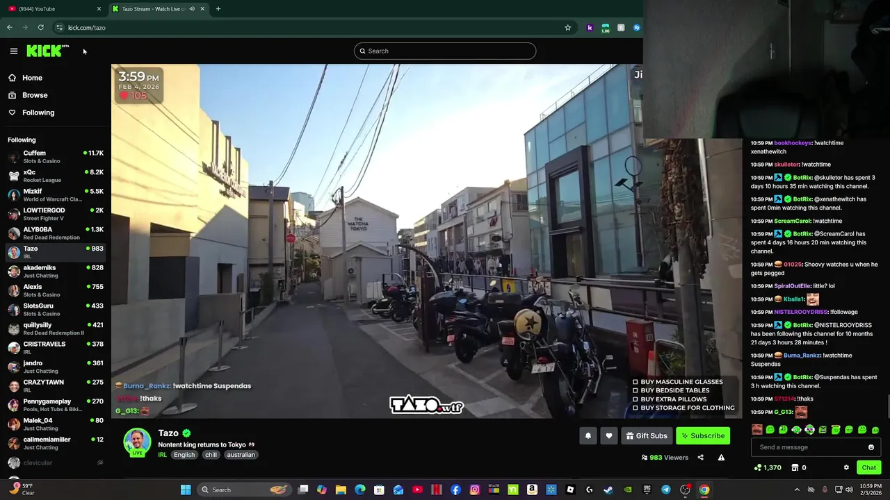The image size is (890, 500).
Task: Click the green Subscribe button
Action: 703,435
